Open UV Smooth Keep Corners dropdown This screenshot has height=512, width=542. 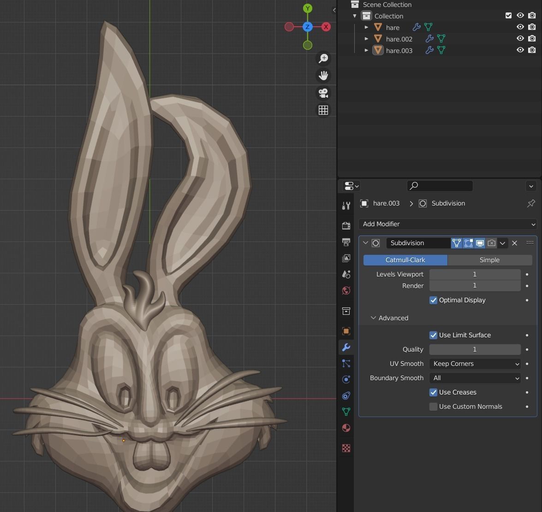(475, 364)
